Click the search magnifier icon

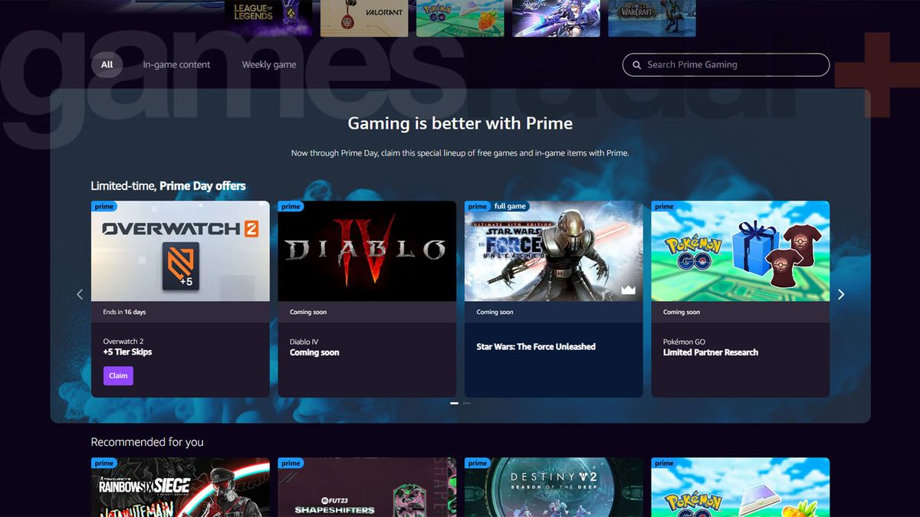[636, 65]
